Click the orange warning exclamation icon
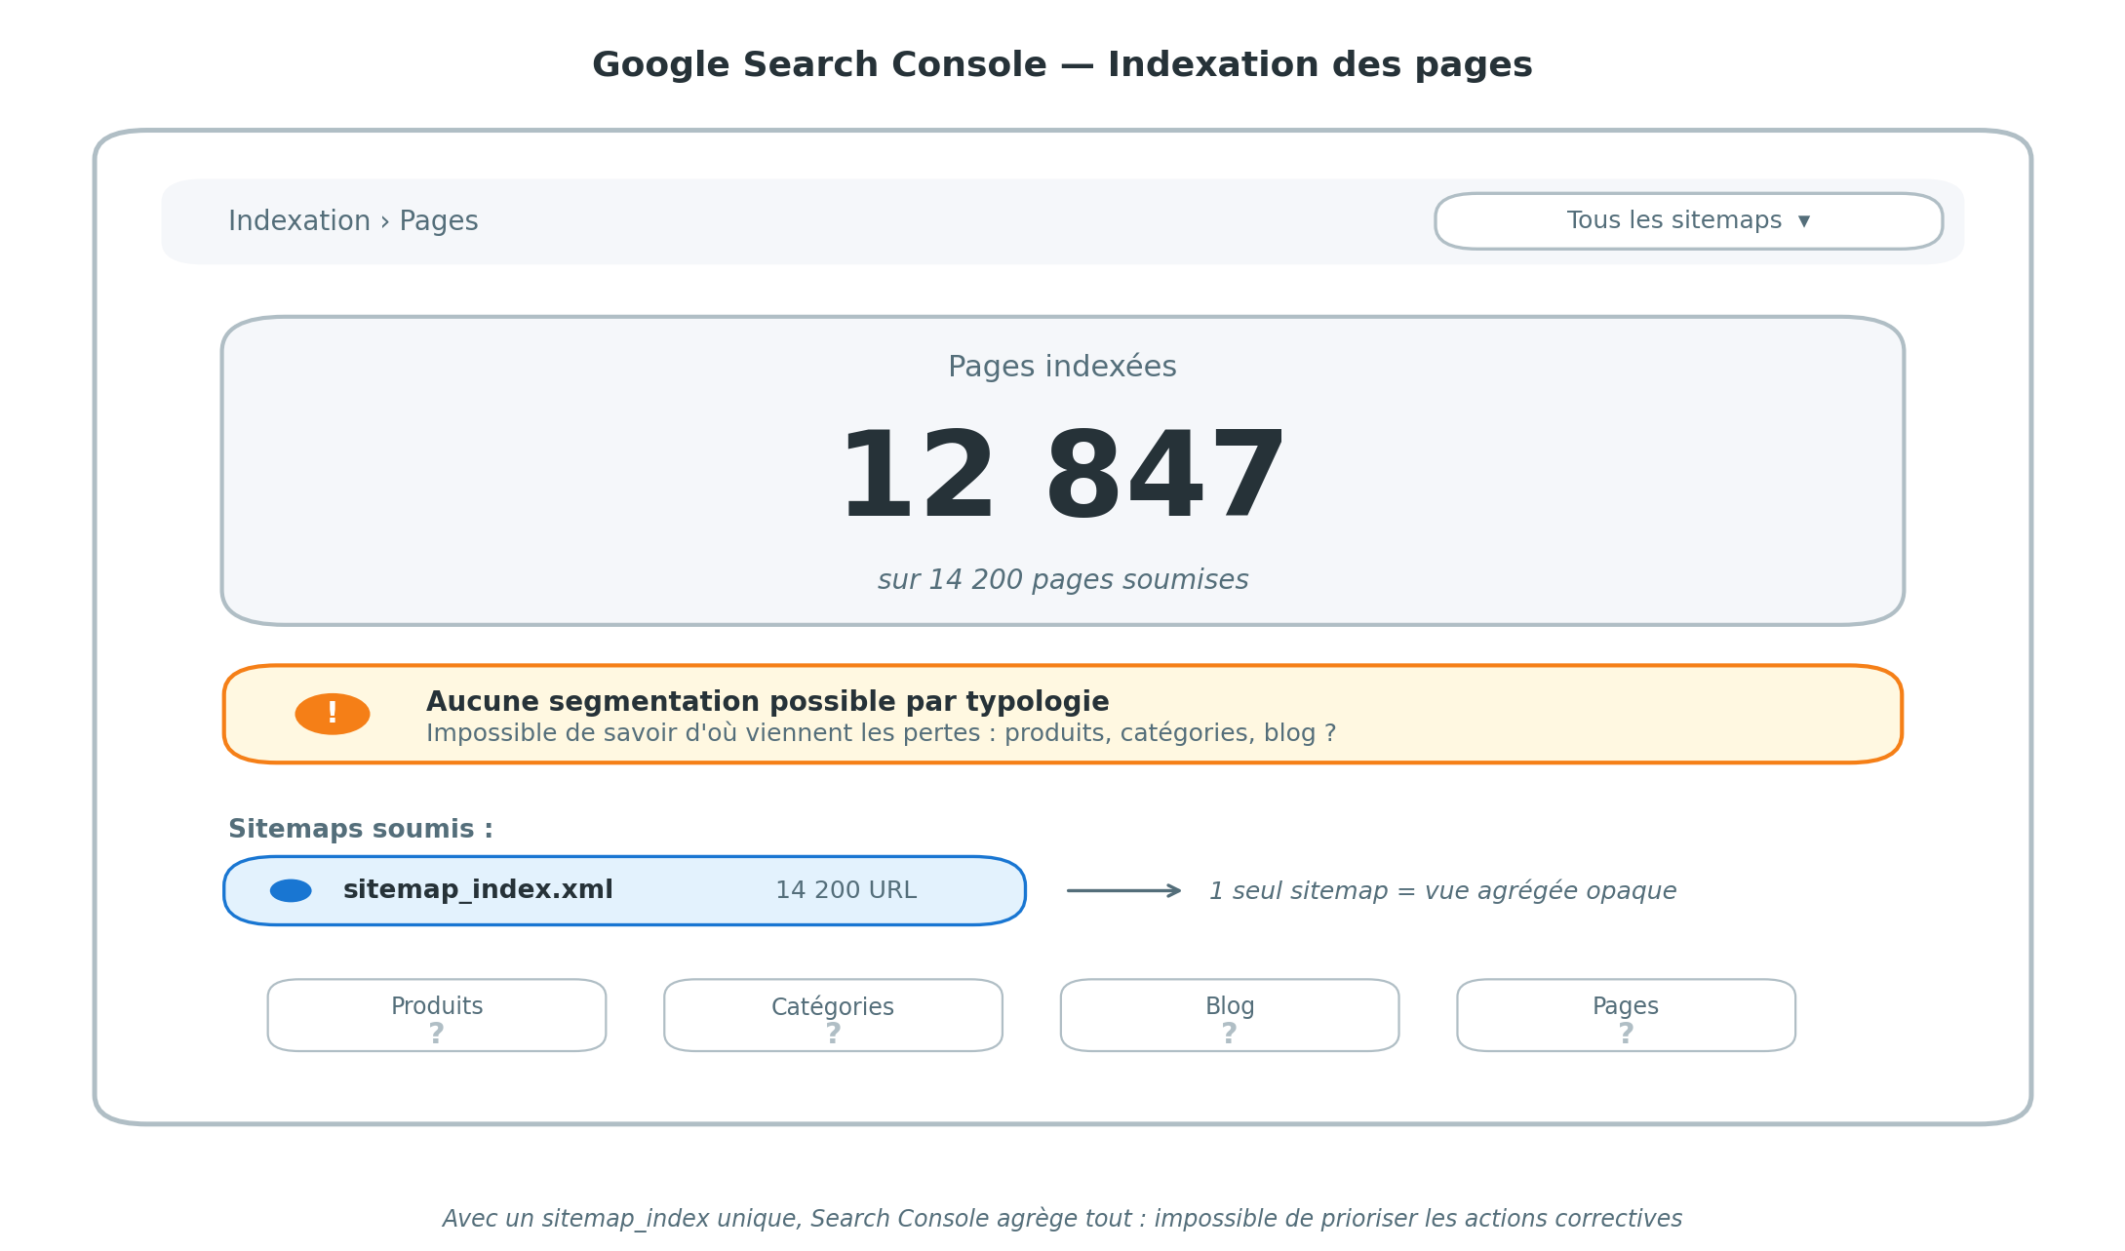 click(333, 714)
